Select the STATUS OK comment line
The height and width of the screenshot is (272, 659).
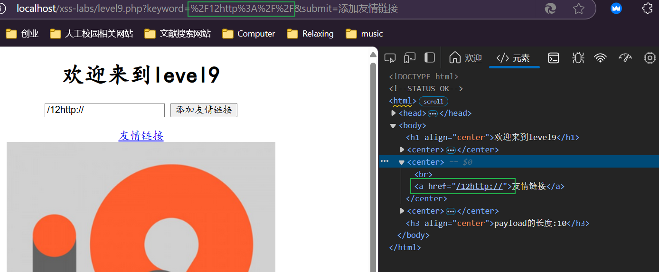[x=426, y=89]
